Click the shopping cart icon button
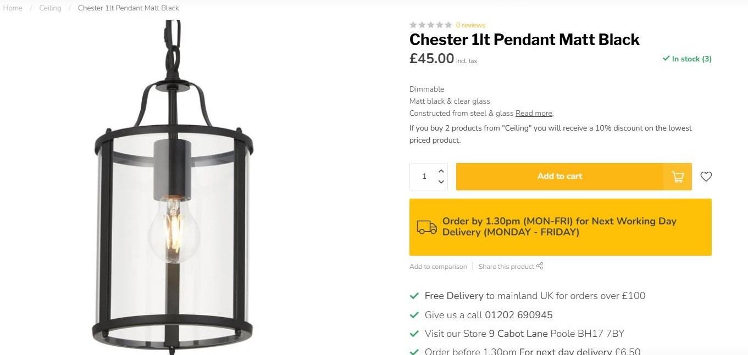748x355 pixels. [x=678, y=177]
